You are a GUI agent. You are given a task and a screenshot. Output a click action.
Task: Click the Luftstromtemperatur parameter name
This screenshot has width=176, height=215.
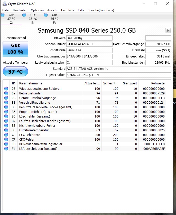click(34, 130)
